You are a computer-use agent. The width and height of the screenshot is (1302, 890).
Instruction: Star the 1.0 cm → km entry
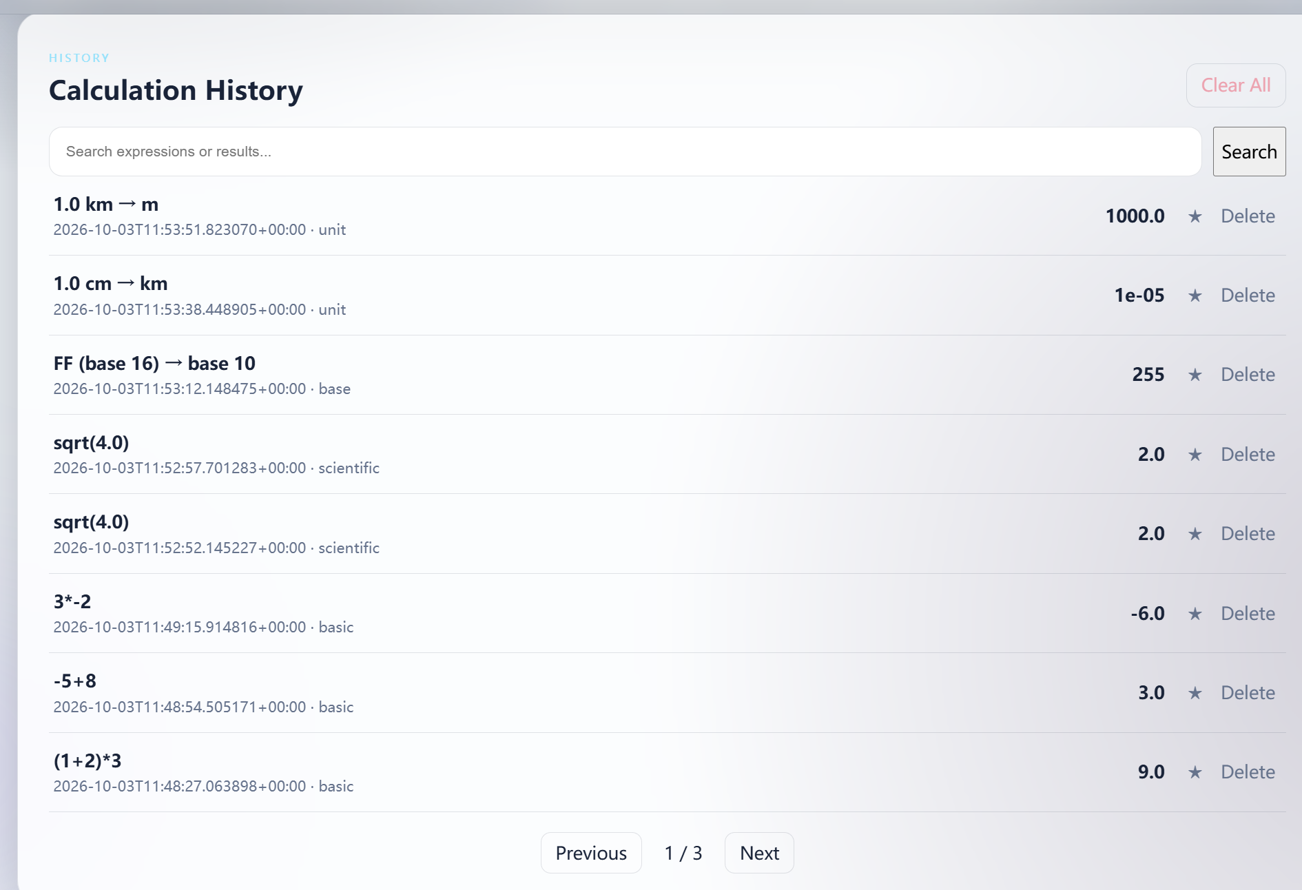coord(1195,296)
